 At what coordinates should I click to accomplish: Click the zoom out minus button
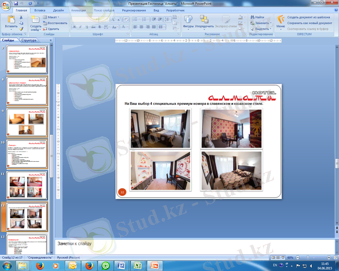click(298, 257)
